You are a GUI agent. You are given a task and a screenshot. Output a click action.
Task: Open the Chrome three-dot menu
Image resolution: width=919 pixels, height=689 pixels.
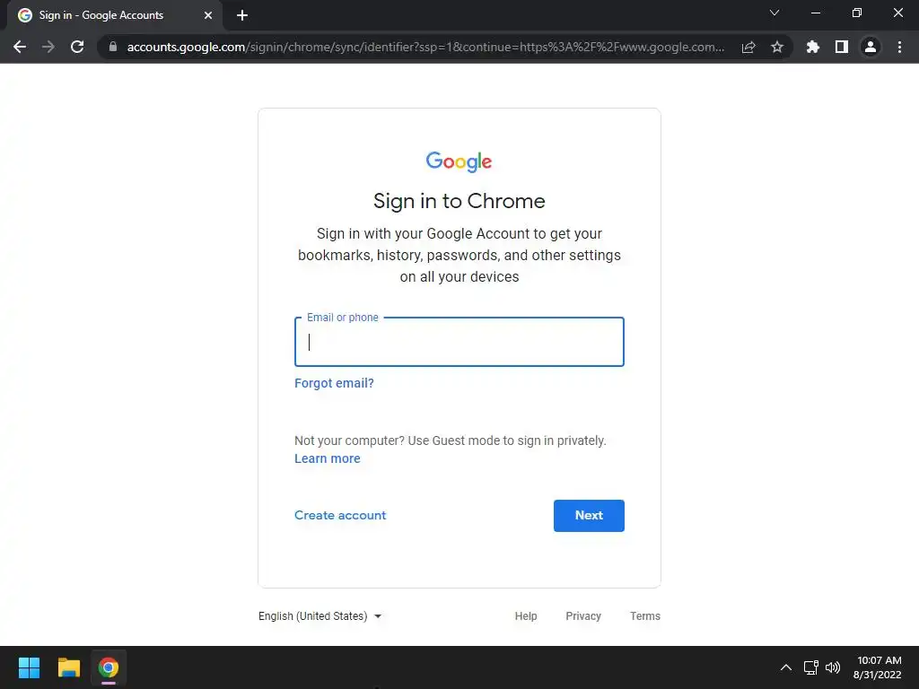[899, 47]
